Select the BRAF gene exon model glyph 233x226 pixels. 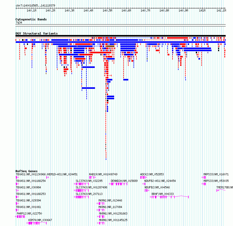[x=169, y=197]
